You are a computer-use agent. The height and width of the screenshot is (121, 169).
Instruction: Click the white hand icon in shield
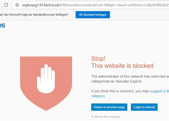click(x=46, y=79)
